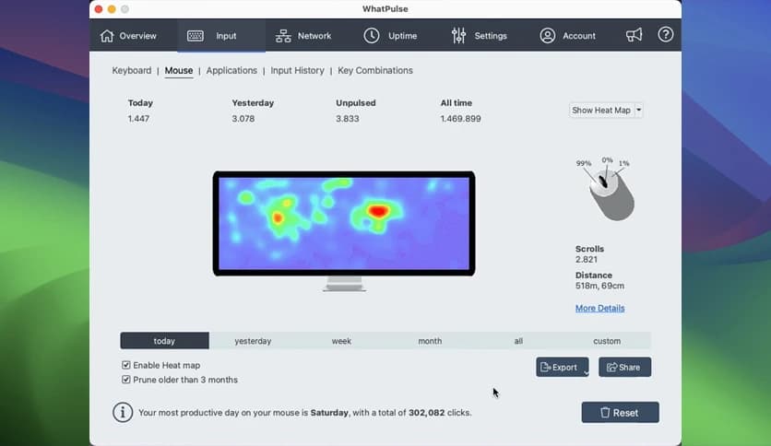Open help via the question mark icon

point(665,35)
